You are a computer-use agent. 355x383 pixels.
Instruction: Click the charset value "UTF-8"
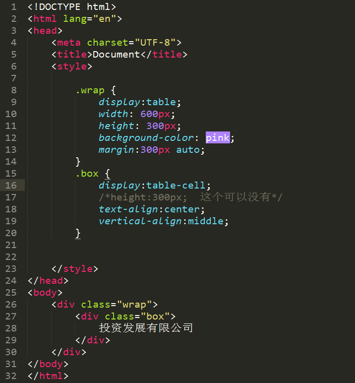click(155, 43)
